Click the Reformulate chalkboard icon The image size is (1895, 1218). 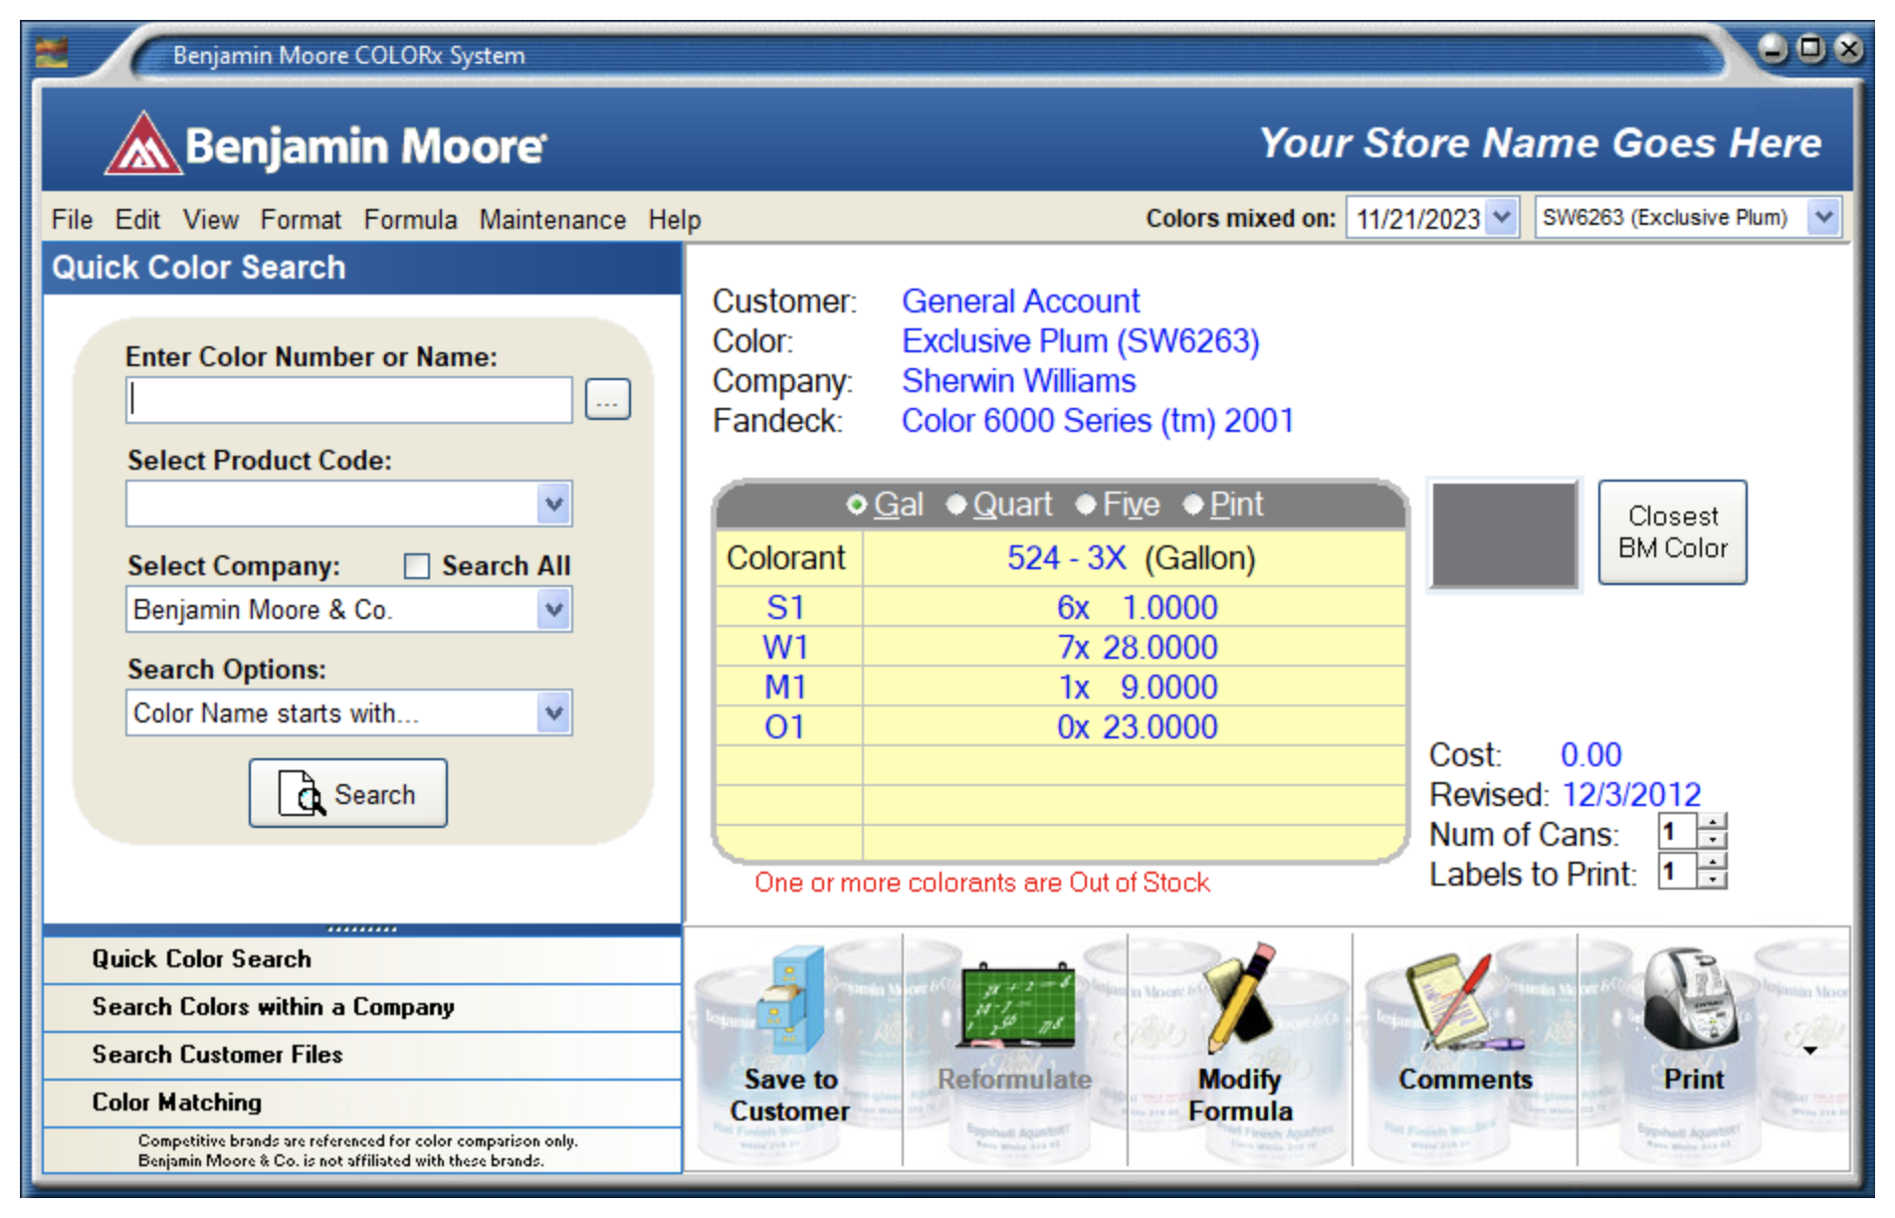(1015, 1005)
